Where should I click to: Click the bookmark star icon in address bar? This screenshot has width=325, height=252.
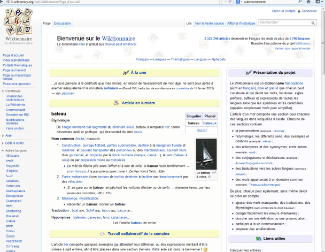tap(220, 2)
